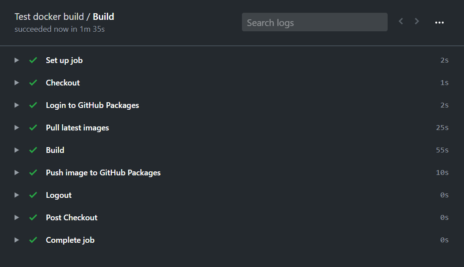Click the 55s duration next to Build
The height and width of the screenshot is (267, 464).
(x=442, y=150)
